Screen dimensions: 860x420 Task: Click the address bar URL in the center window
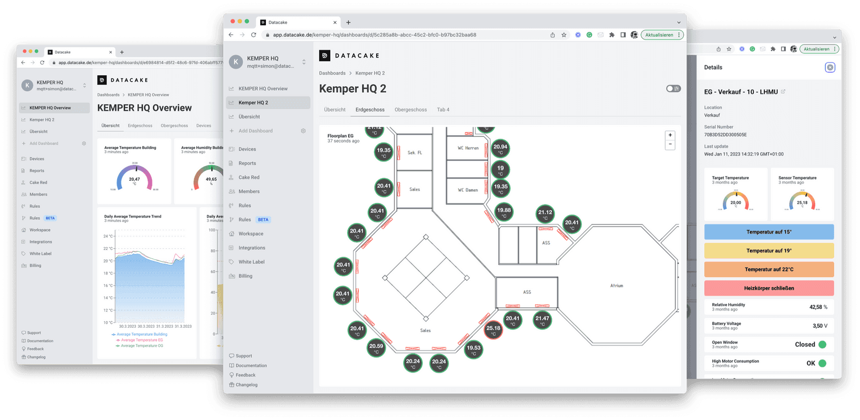[x=375, y=35]
